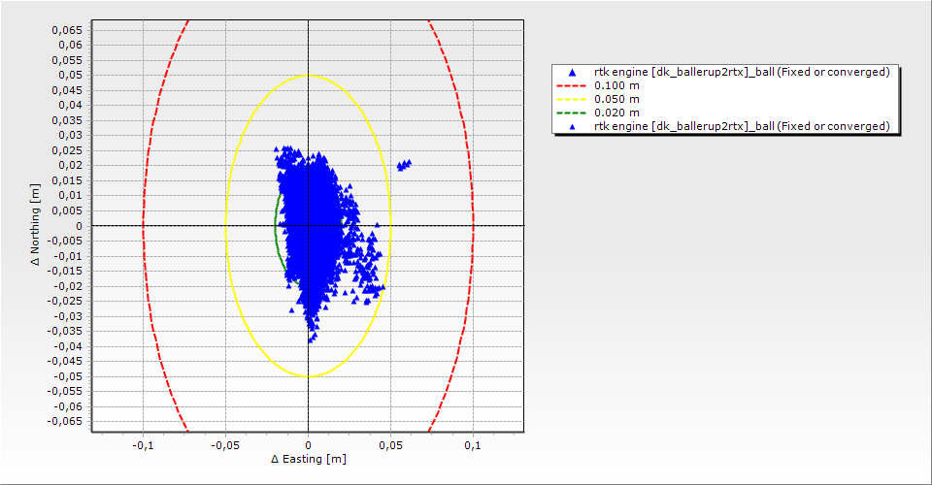Click the "0,1" Easting axis tick label
This screenshot has width=932, height=485.
click(473, 445)
